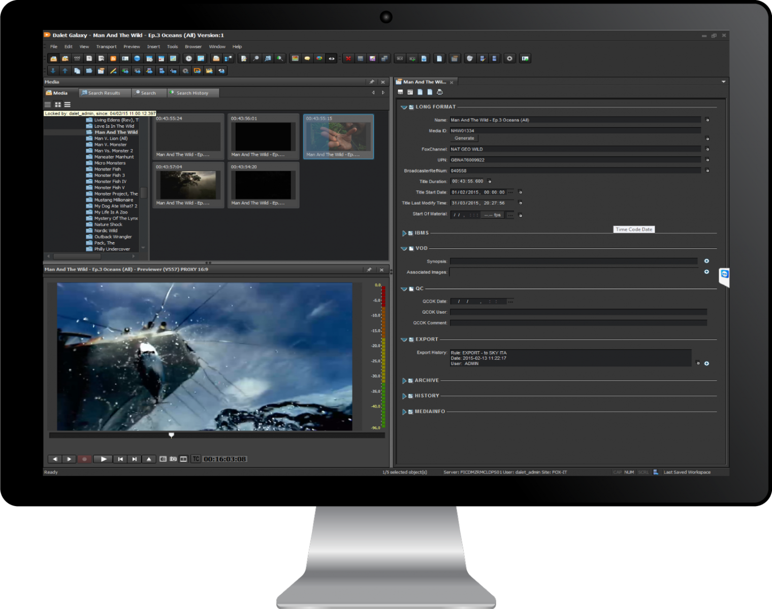Pin the Media panel
Image resolution: width=772 pixels, height=609 pixels.
(x=372, y=82)
